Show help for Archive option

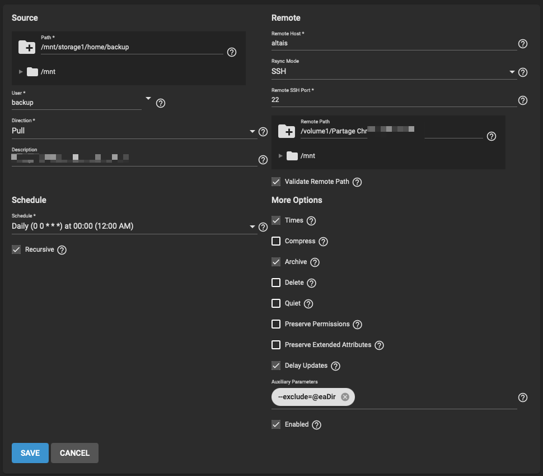point(315,262)
